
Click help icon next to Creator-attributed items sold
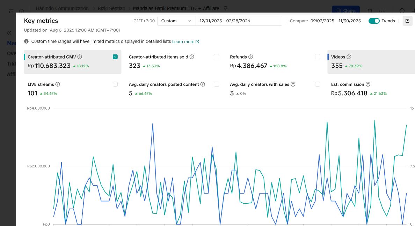click(192, 57)
